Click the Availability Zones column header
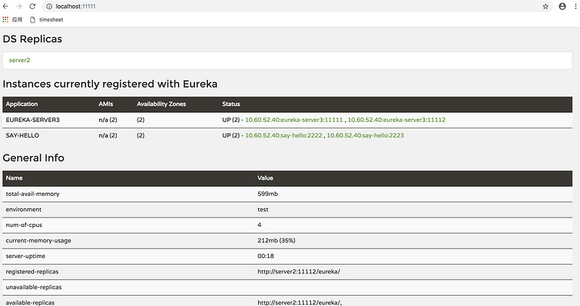The width and height of the screenshot is (580, 306). coord(161,104)
